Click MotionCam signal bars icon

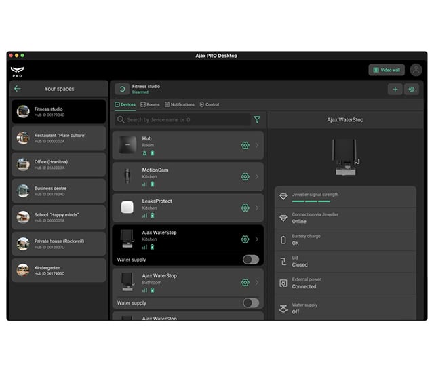pyautogui.click(x=144, y=184)
